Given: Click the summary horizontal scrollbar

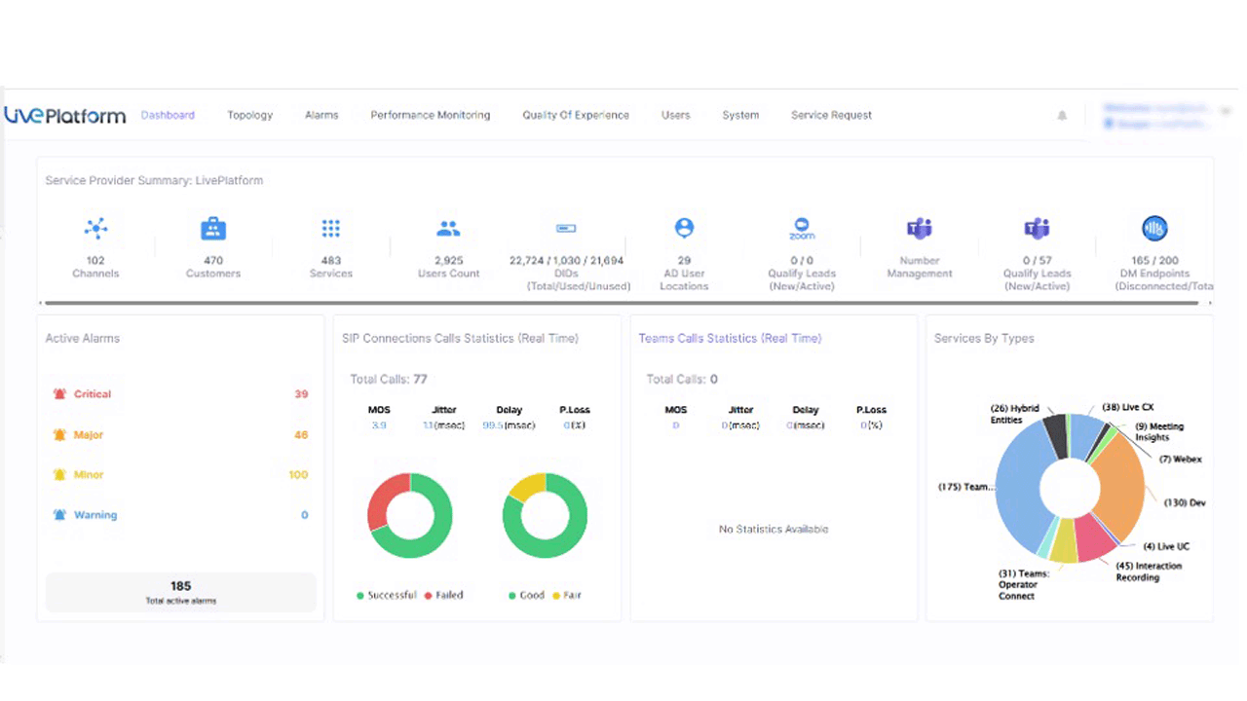Looking at the screenshot, I should [x=620, y=303].
